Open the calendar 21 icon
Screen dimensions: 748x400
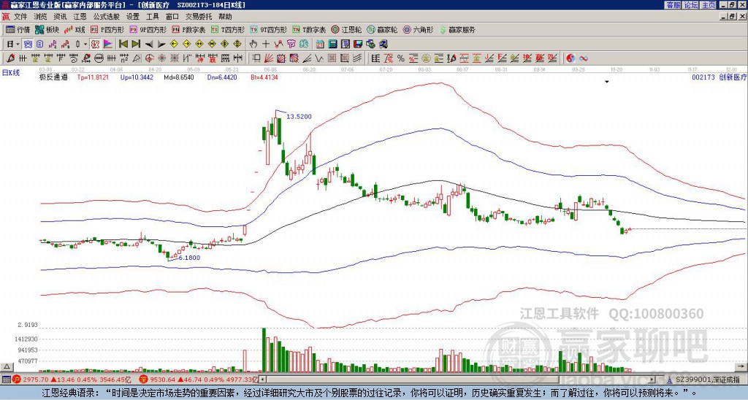click(x=320, y=45)
